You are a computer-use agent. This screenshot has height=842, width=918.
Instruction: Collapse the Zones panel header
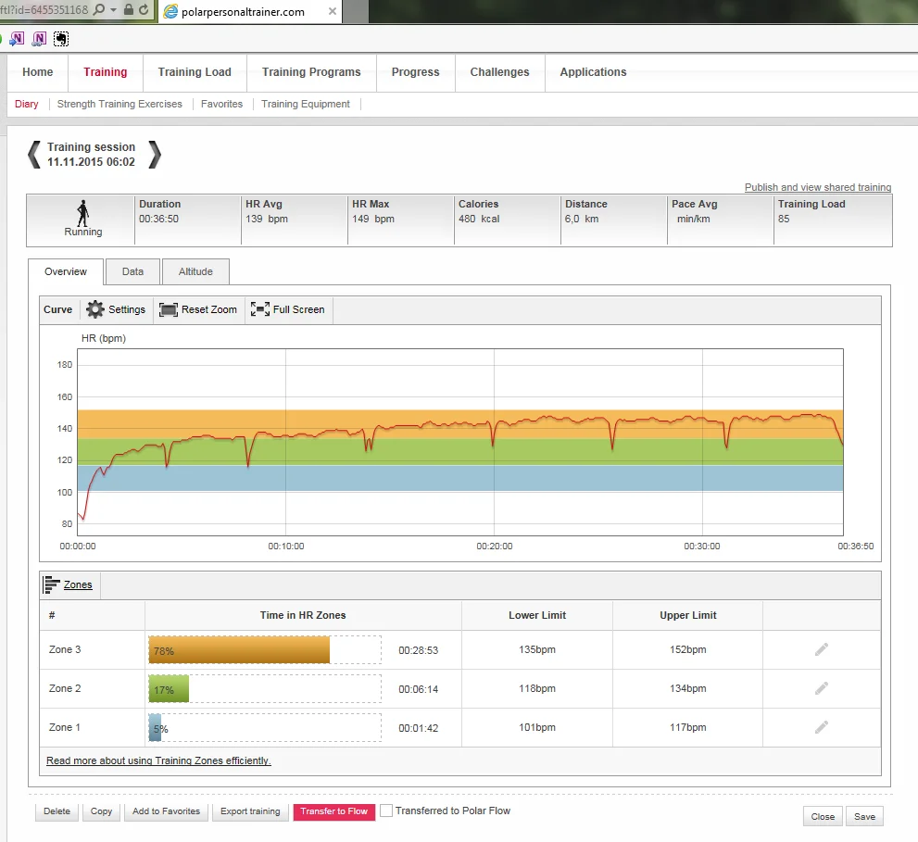click(x=70, y=585)
